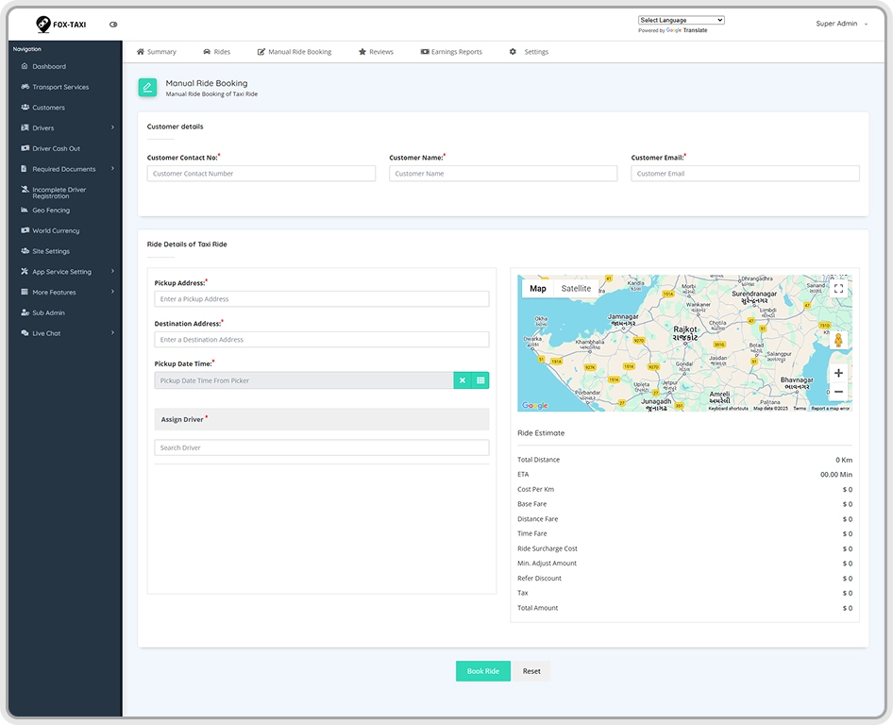Screen dimensions: 893x725
Task: Focus the Customer Contact Number field
Action: tap(261, 174)
